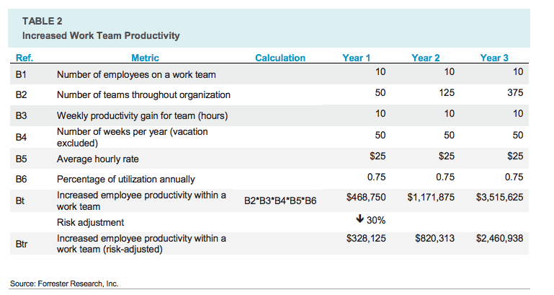Viewport: 554px width, 295px height.
Task: Select the Year 3 column header
Action: (x=494, y=58)
